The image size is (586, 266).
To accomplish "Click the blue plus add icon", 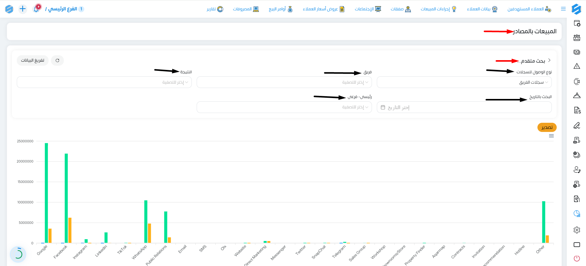I will (x=23, y=9).
